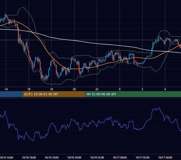Click the '20' hour axis label
Image resolution: width=181 pixels, height=160 pixels.
click(74, 89)
